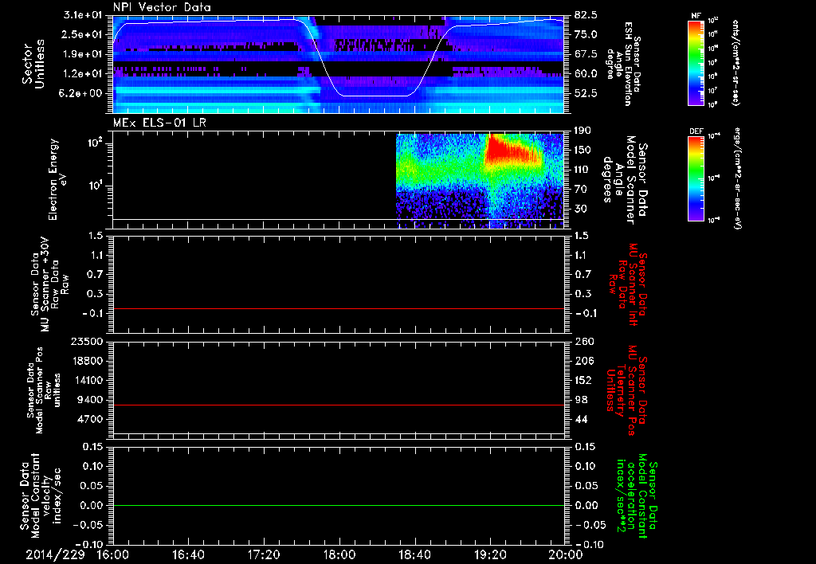Click the '9400' scanner position axis value
The width and height of the screenshot is (816, 564).
point(90,400)
